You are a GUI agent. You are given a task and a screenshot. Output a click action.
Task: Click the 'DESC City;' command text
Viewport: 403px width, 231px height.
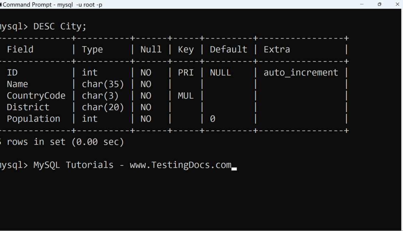pyautogui.click(x=60, y=26)
